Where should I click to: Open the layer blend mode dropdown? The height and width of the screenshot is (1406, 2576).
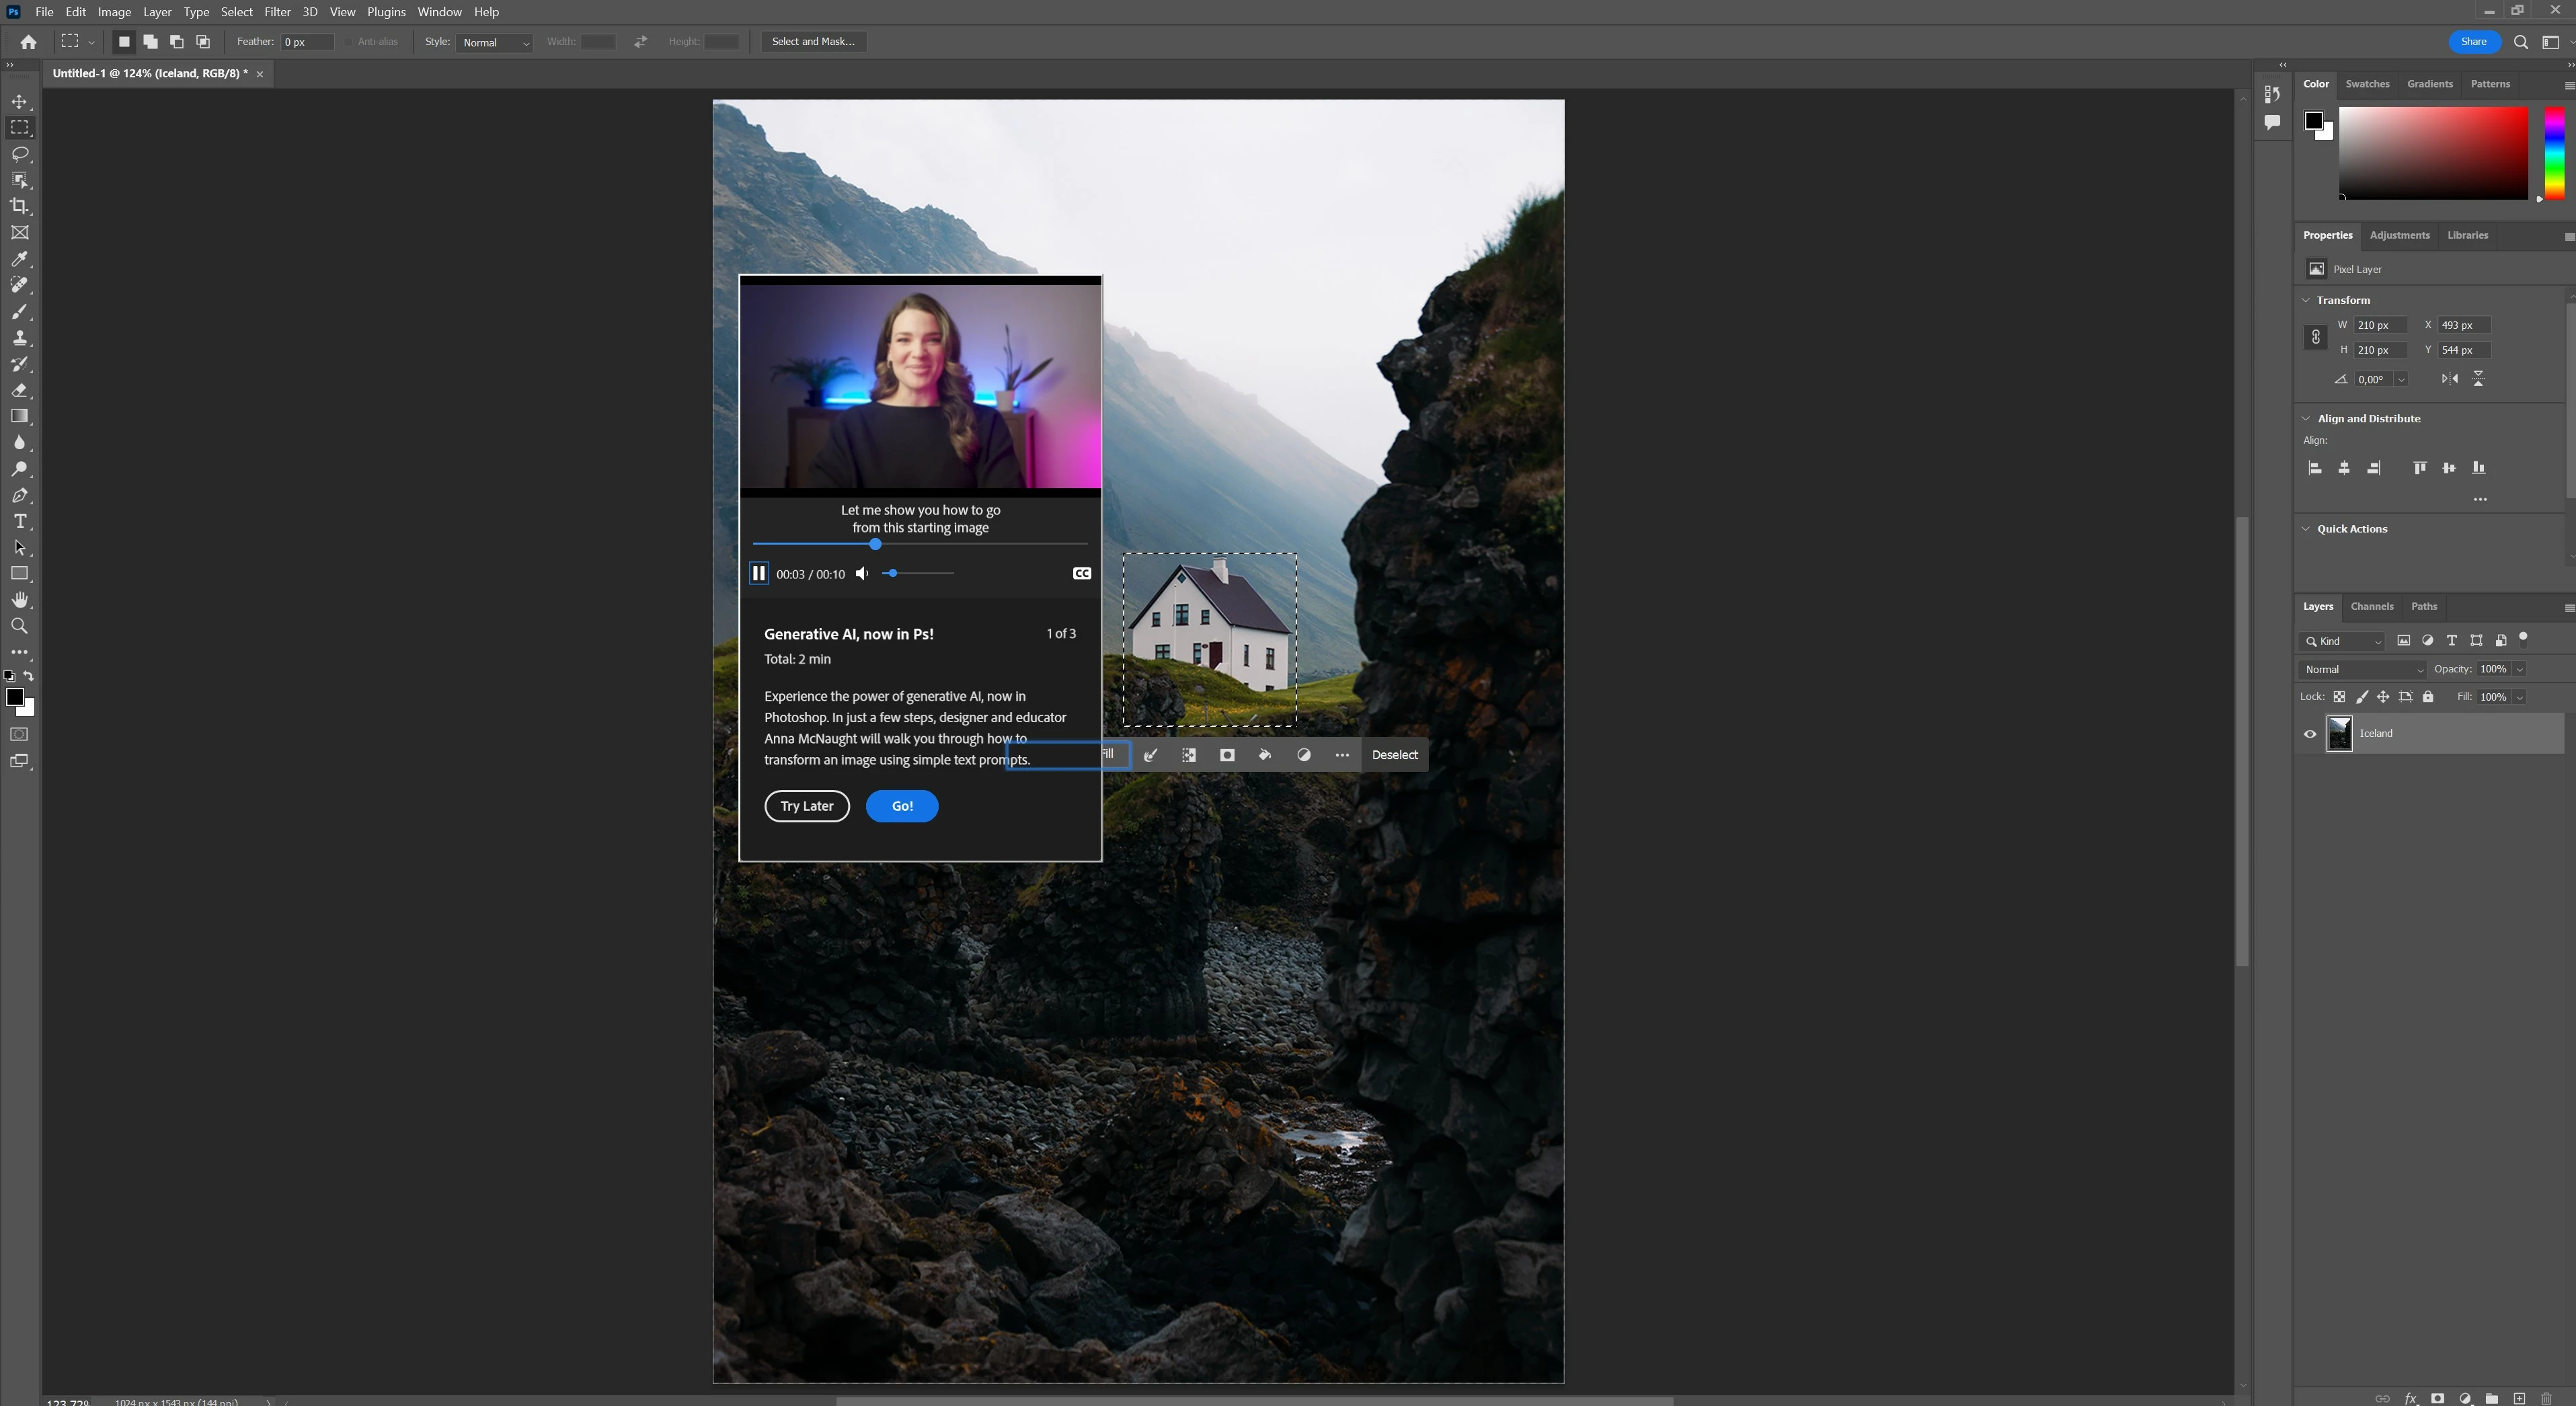tap(2362, 669)
